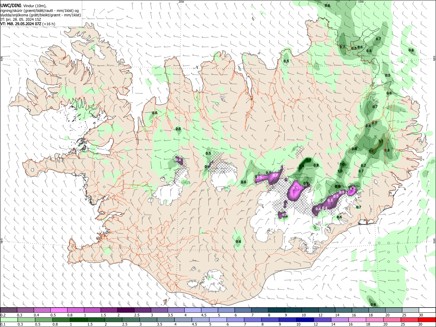Pick the pink rain swatch between 18 and 20

point(374,320)
